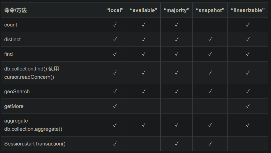
Task: Click the "linearizable" column header
Action: tap(248, 10)
